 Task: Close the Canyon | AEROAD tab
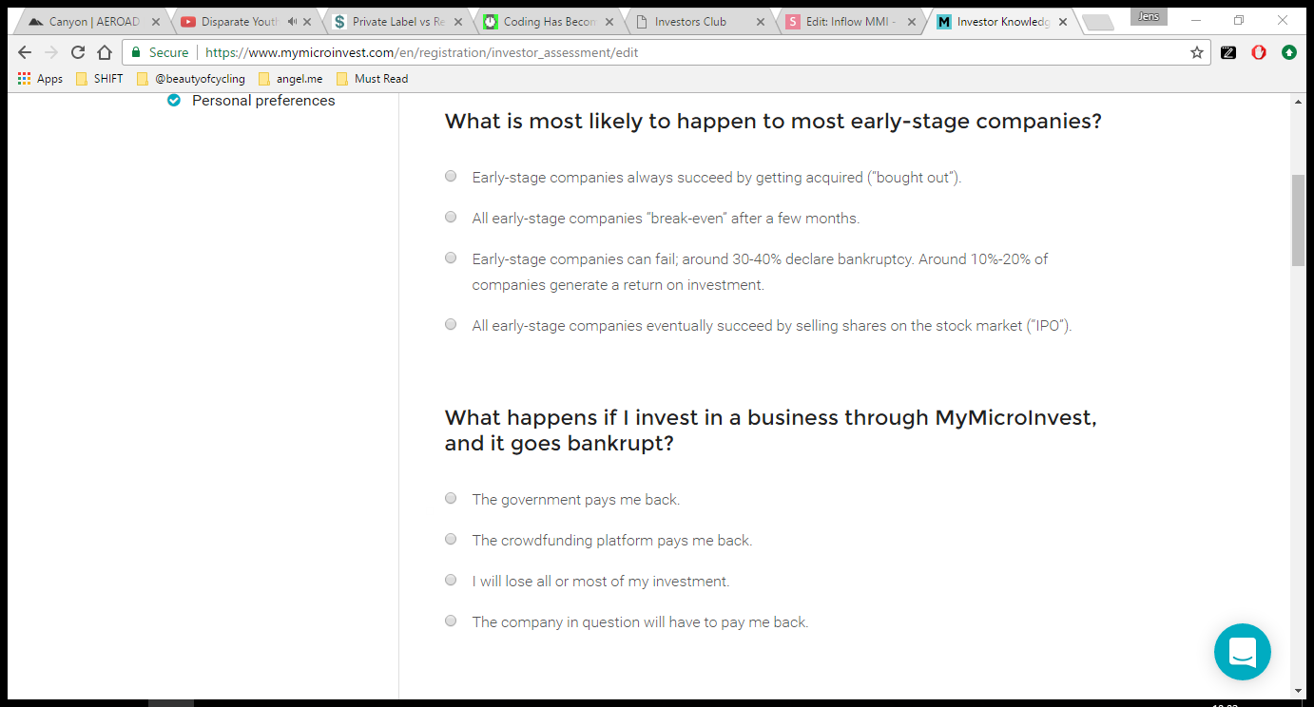[155, 21]
